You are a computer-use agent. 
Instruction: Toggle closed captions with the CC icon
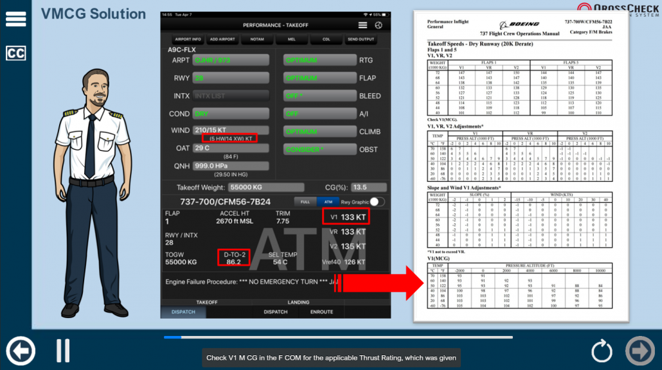point(16,53)
